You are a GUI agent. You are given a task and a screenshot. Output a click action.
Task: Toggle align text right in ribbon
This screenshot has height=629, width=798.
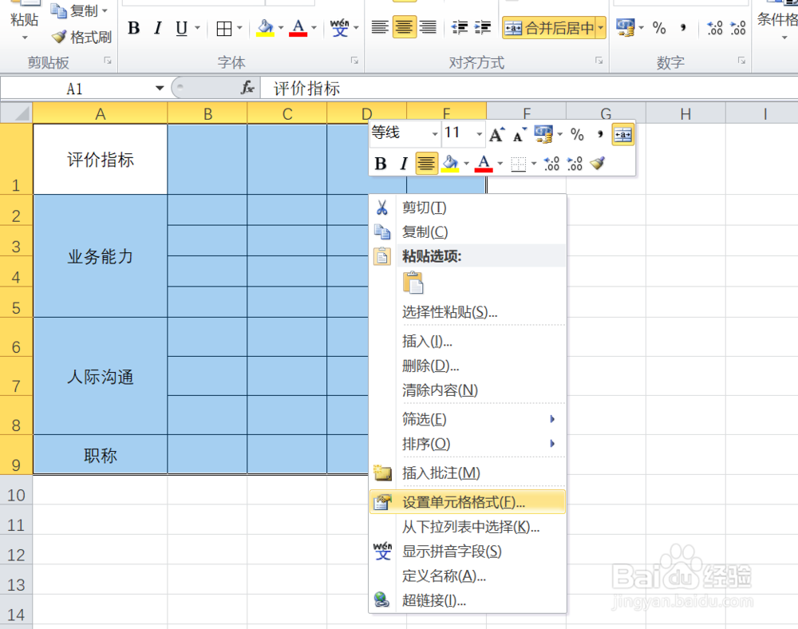tap(428, 27)
